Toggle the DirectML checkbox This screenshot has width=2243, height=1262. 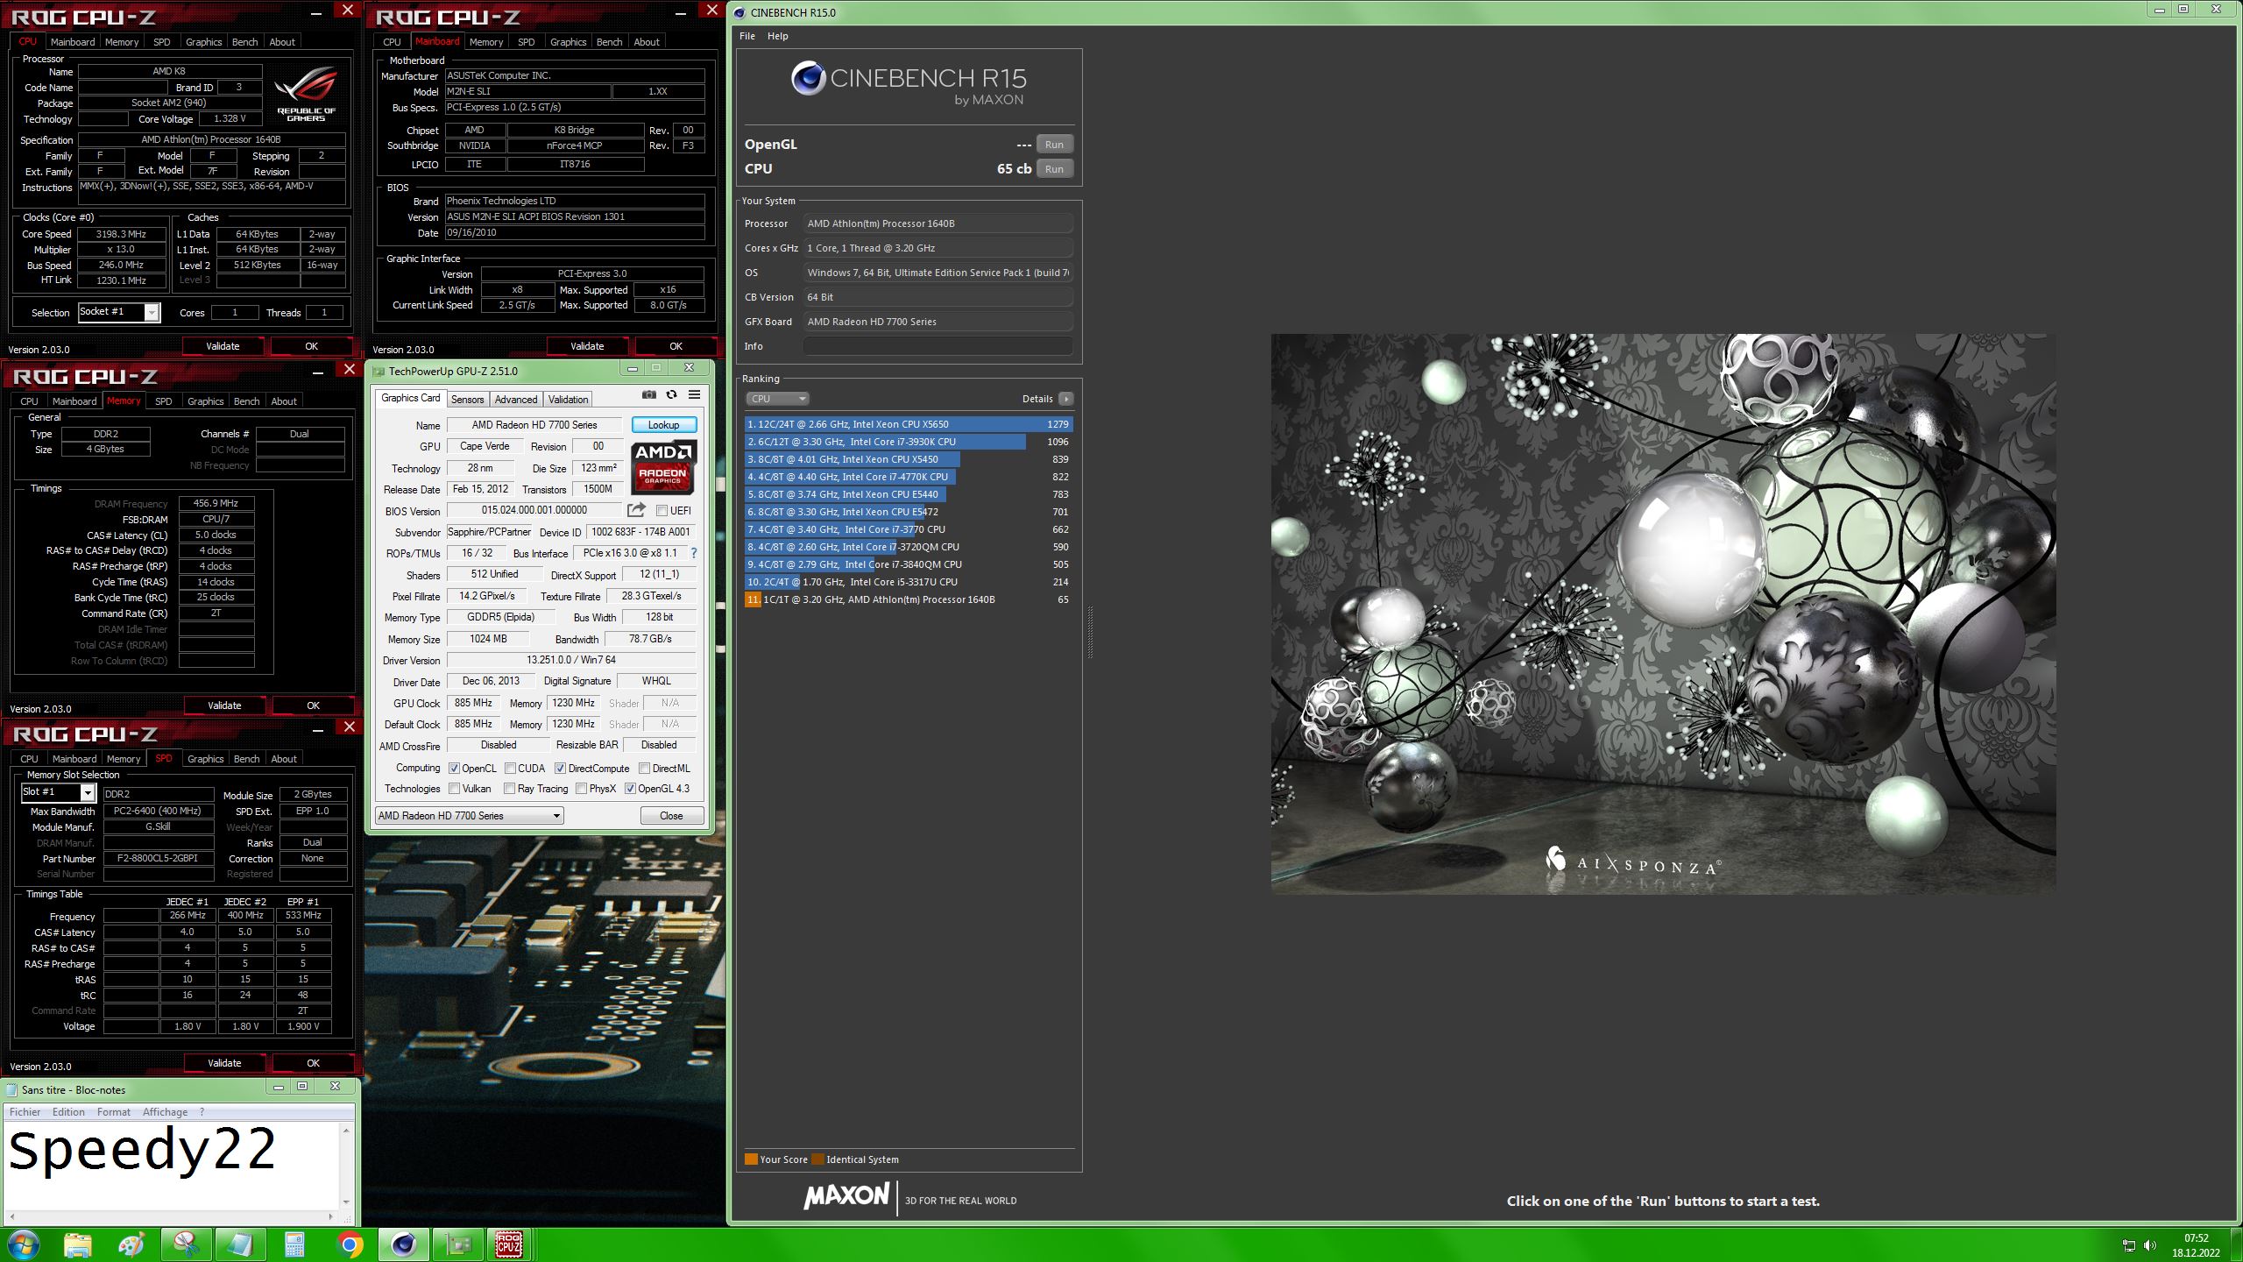tap(644, 768)
